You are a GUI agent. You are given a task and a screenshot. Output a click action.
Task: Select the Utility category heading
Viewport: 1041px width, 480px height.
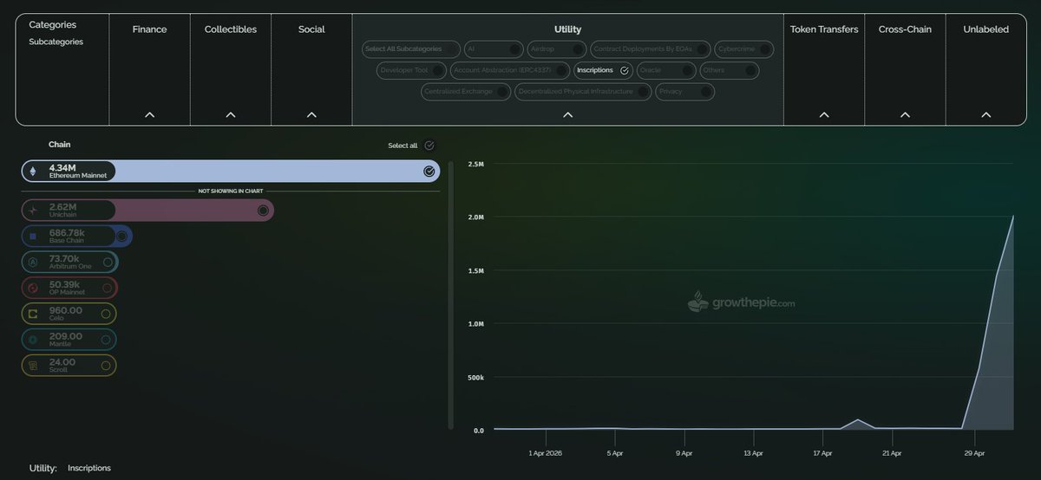(x=567, y=29)
